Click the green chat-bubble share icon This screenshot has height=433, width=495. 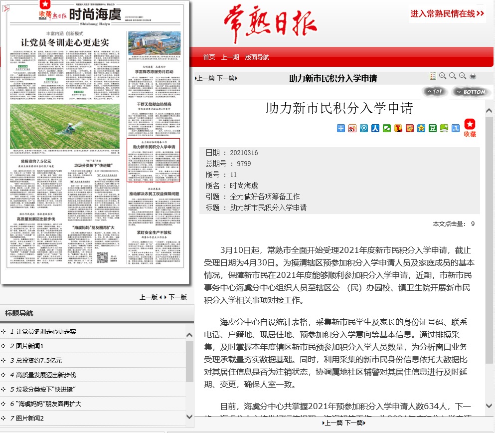(444, 128)
